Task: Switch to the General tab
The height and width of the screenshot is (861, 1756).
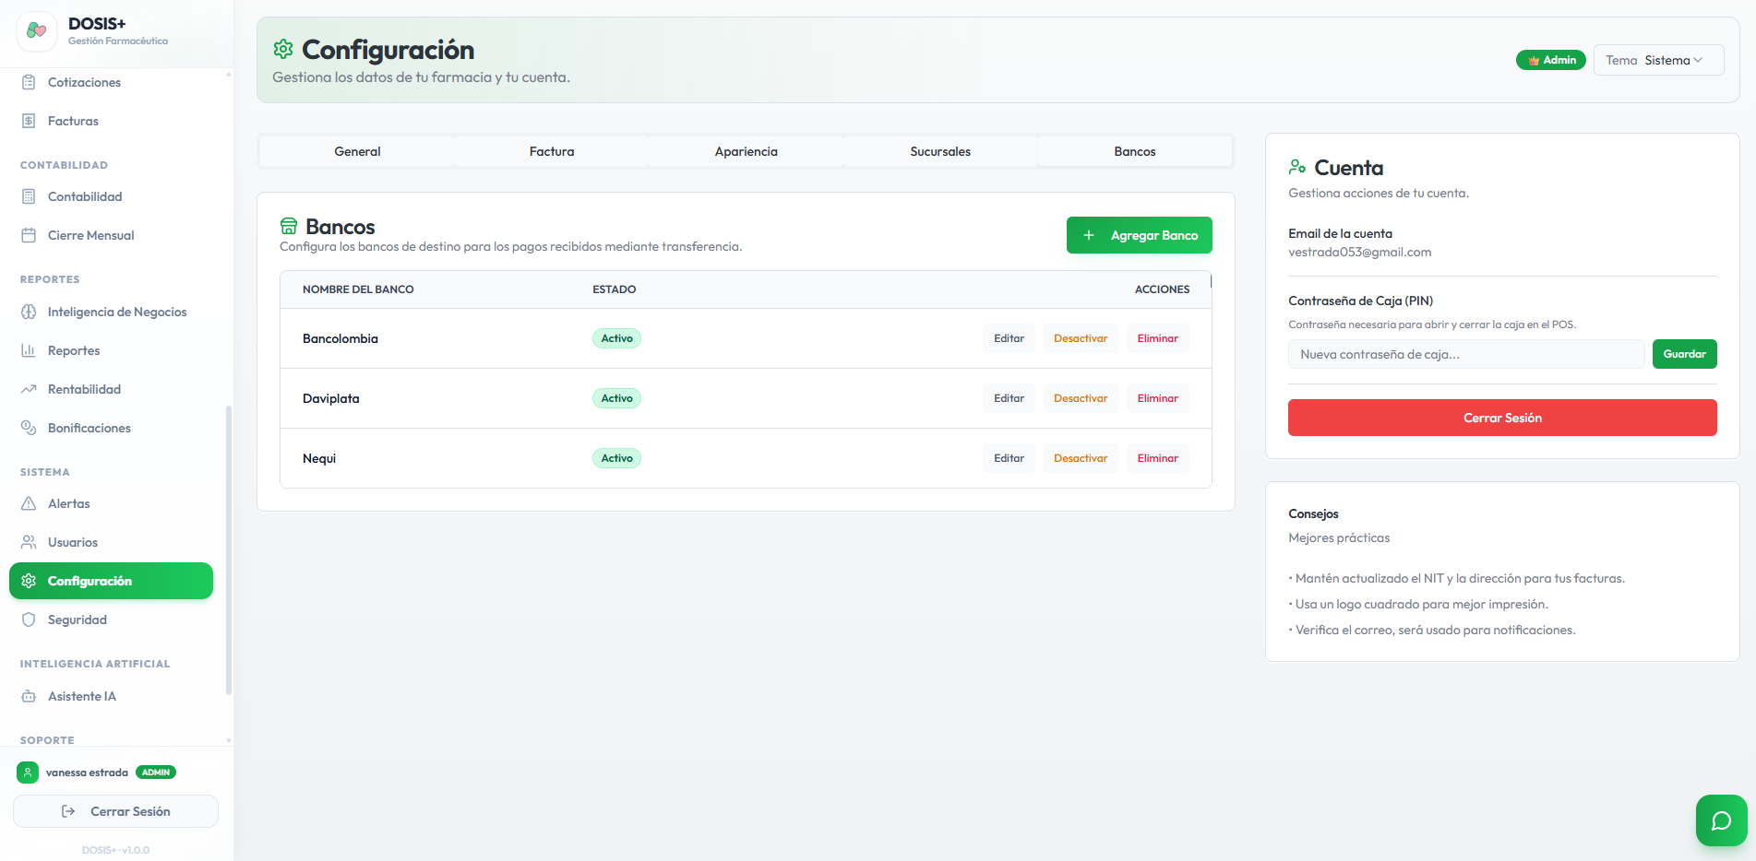Action: coord(357,151)
